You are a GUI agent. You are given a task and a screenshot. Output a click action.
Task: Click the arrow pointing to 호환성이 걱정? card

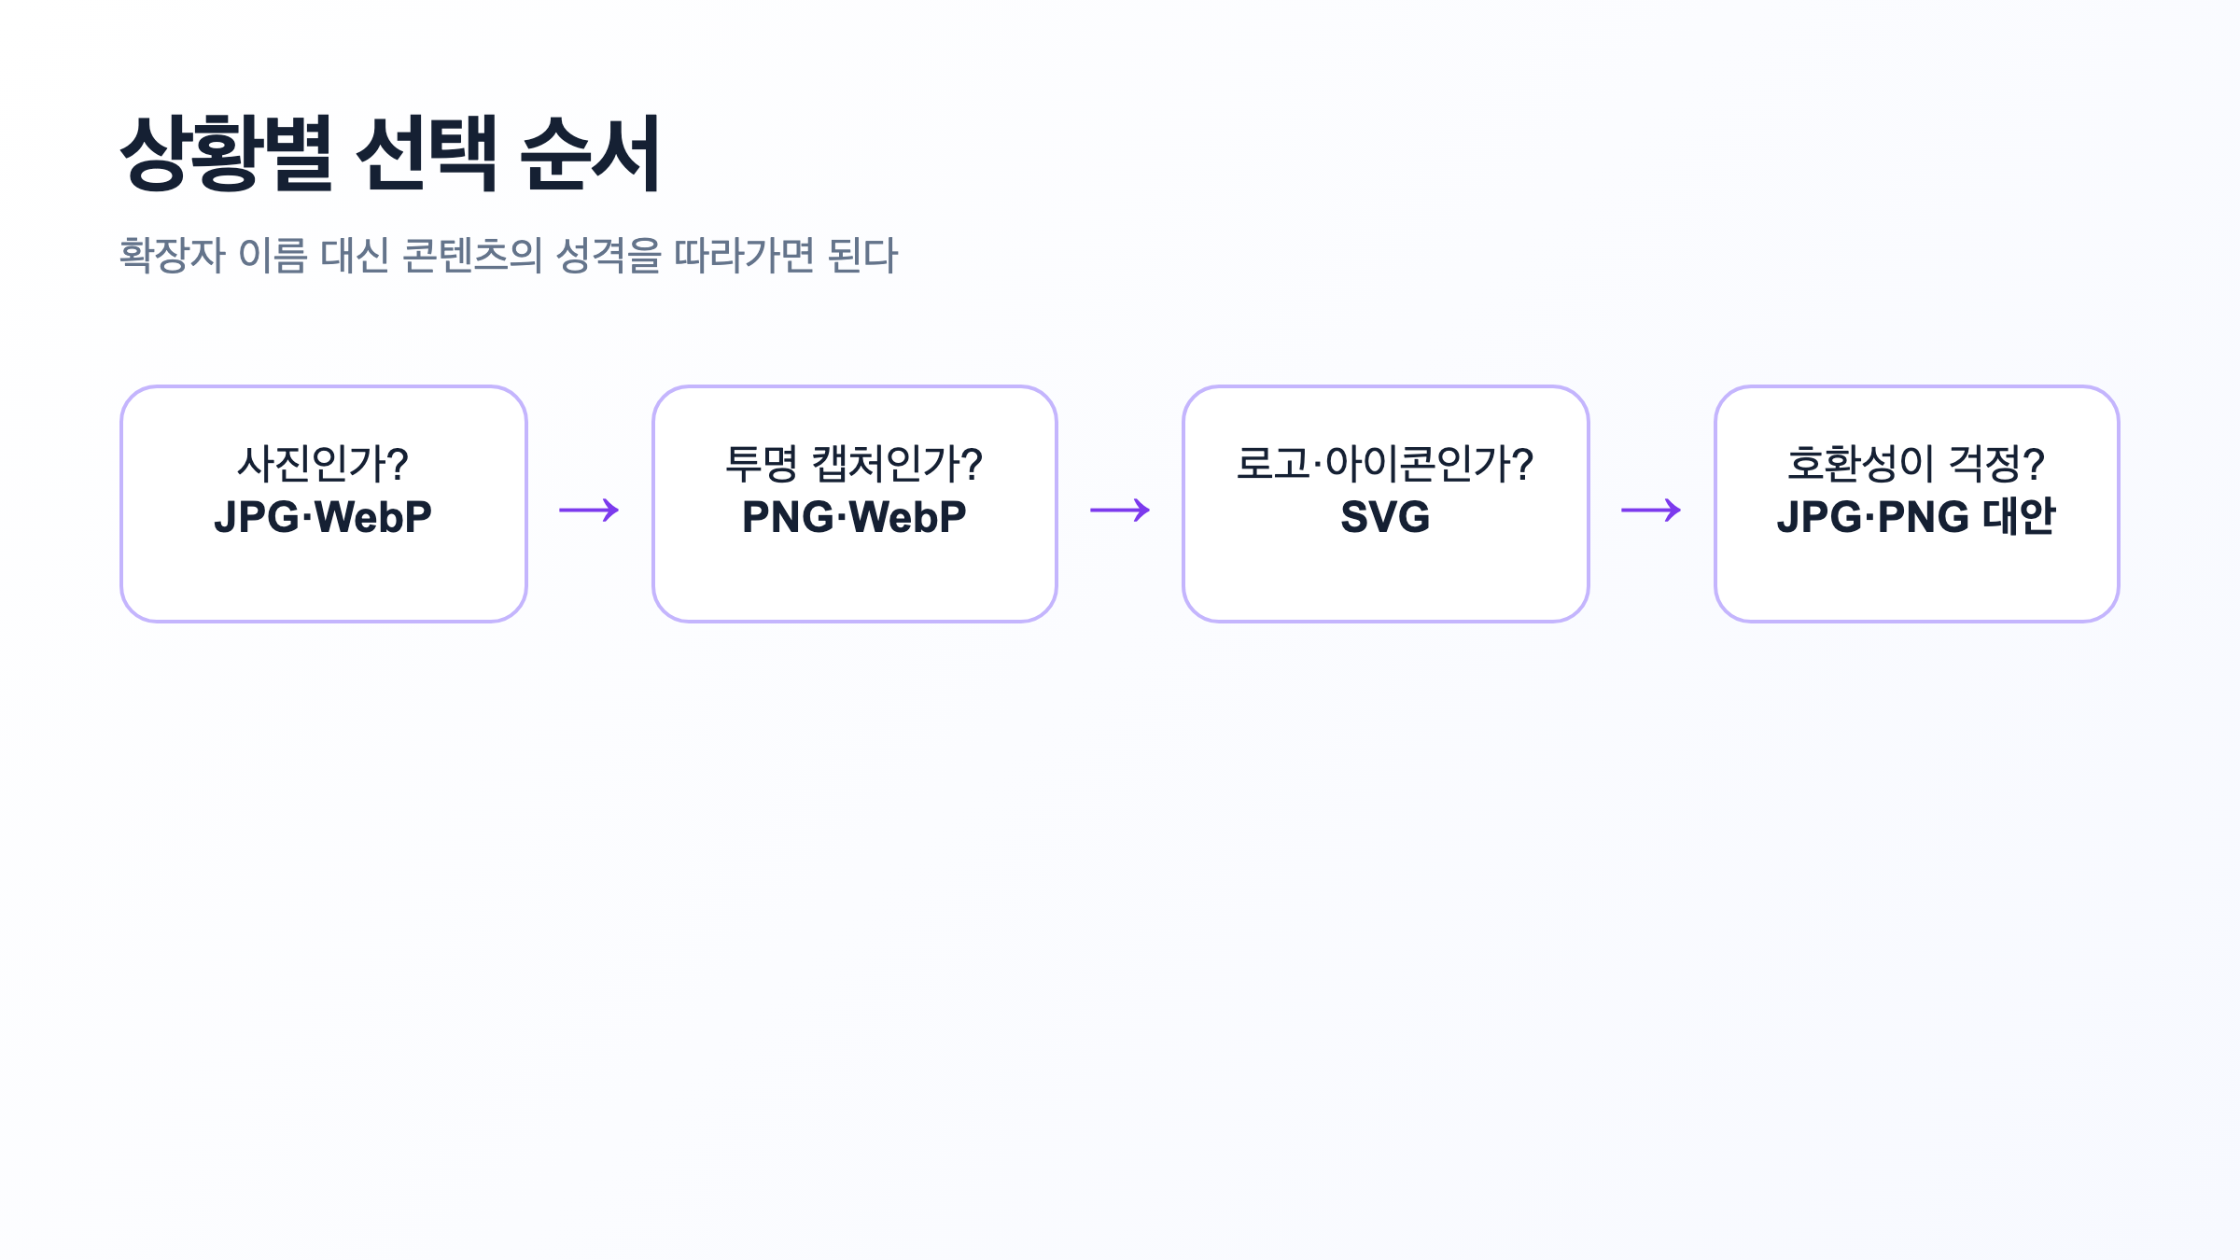[1651, 510]
